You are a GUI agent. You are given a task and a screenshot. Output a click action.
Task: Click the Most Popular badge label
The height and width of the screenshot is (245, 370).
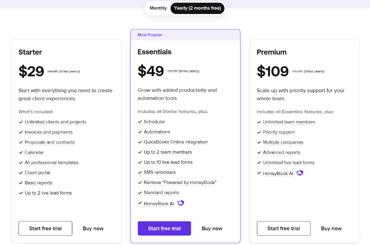[150, 35]
